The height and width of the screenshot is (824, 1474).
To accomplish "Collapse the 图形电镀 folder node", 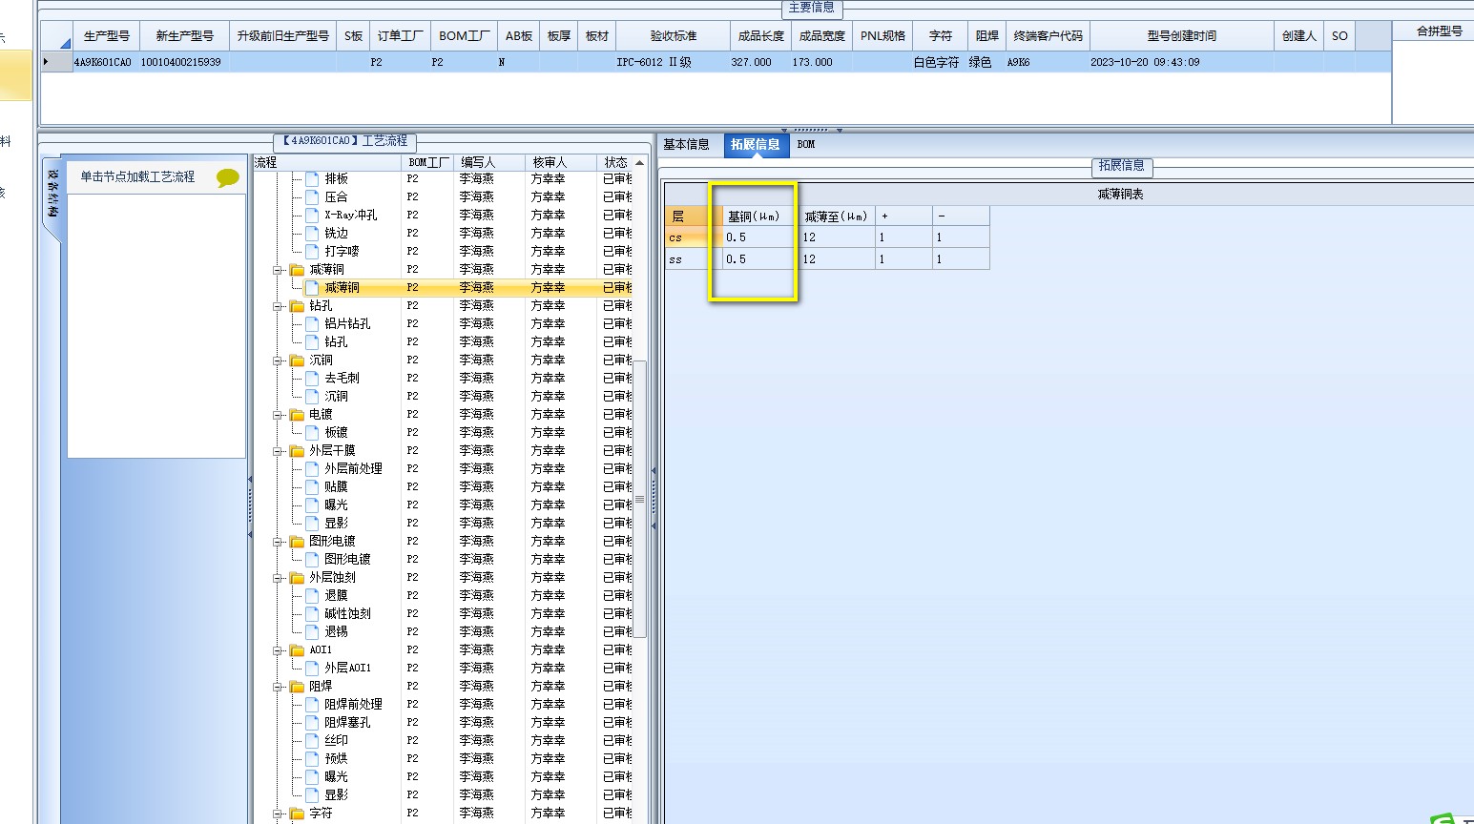I will (x=278, y=542).
